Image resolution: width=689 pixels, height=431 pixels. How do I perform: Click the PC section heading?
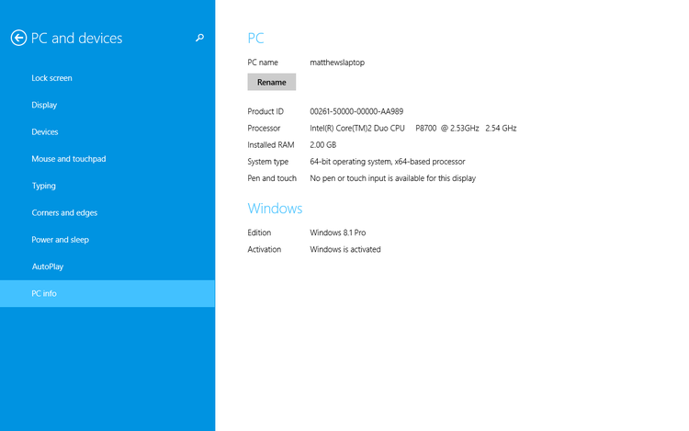[255, 39]
